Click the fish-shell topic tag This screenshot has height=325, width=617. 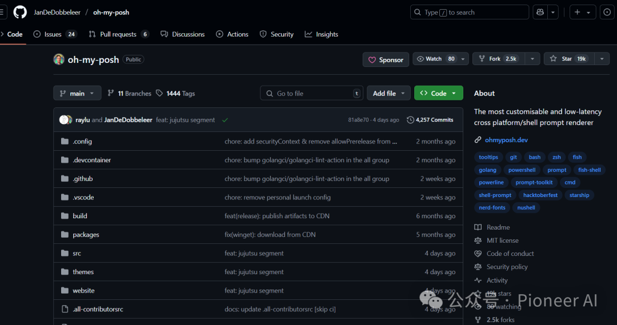(590, 170)
